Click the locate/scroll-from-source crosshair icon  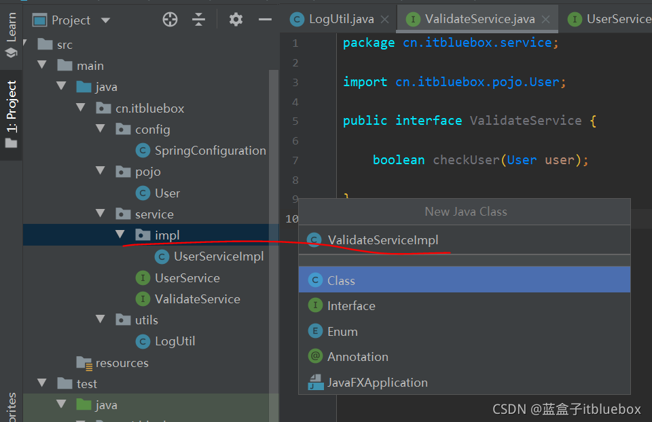pos(170,20)
